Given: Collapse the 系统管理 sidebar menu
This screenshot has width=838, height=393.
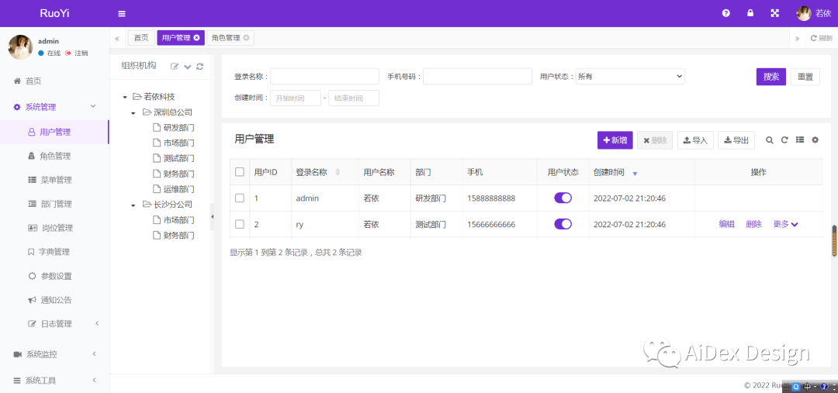Looking at the screenshot, I should pos(54,107).
